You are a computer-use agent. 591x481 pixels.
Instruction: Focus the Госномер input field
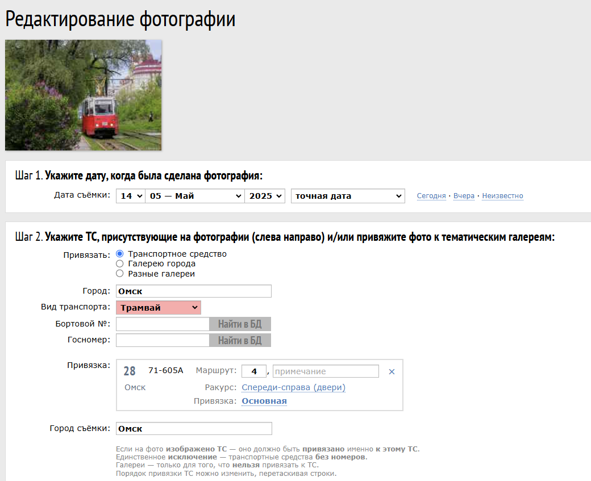pos(163,341)
